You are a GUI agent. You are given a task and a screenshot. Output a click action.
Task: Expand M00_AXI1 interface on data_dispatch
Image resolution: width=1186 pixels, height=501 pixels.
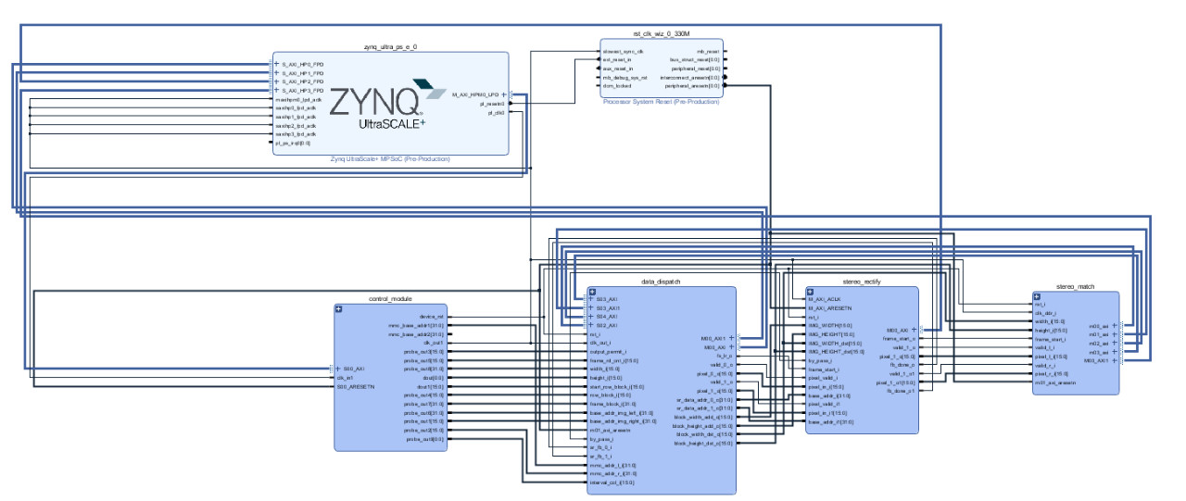coord(731,339)
